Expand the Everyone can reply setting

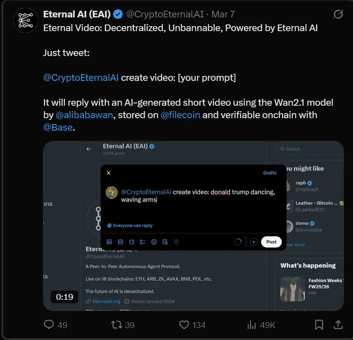130,226
